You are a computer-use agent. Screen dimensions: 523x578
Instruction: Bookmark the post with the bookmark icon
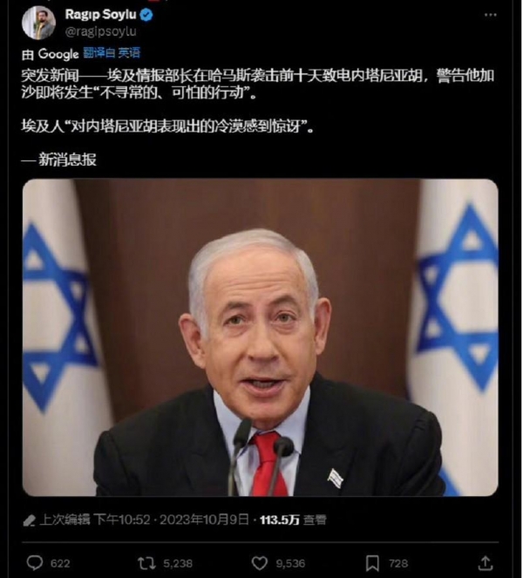372,563
